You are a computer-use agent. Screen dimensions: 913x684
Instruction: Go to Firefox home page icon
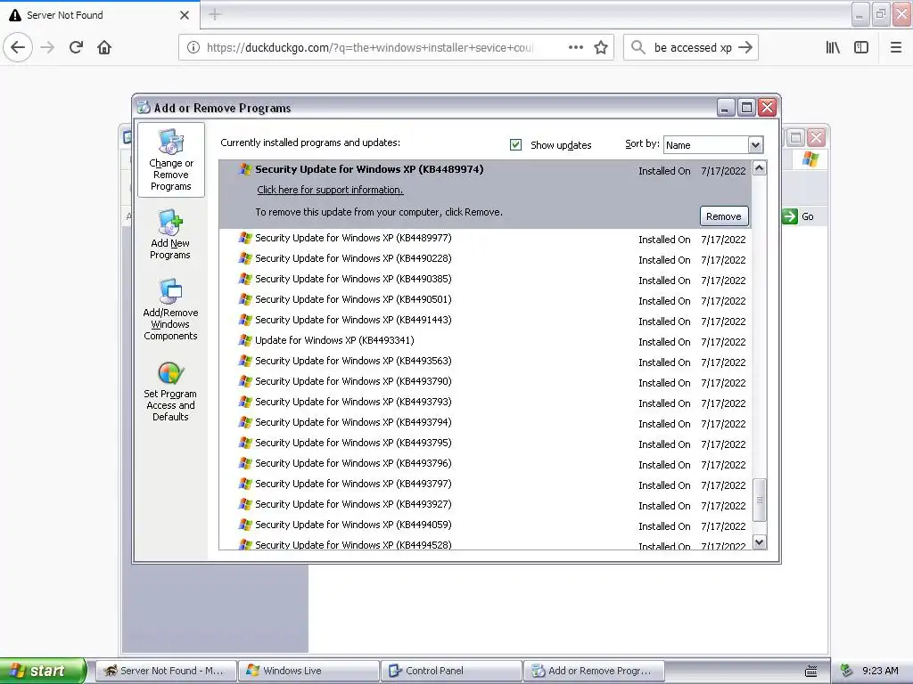tap(104, 48)
